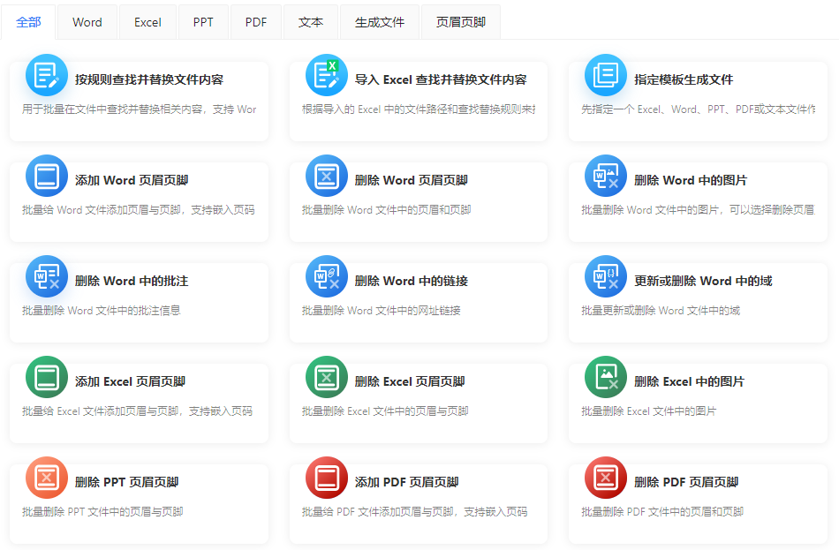Open 删除 Excel 页眉页脚 title

coord(410,381)
